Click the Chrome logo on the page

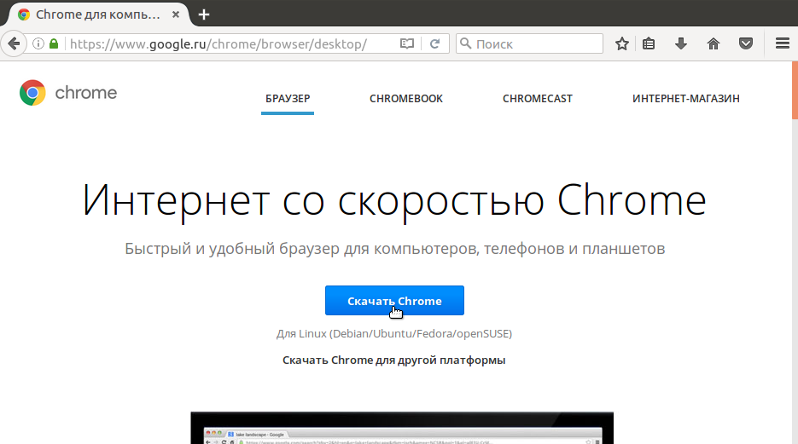32,92
